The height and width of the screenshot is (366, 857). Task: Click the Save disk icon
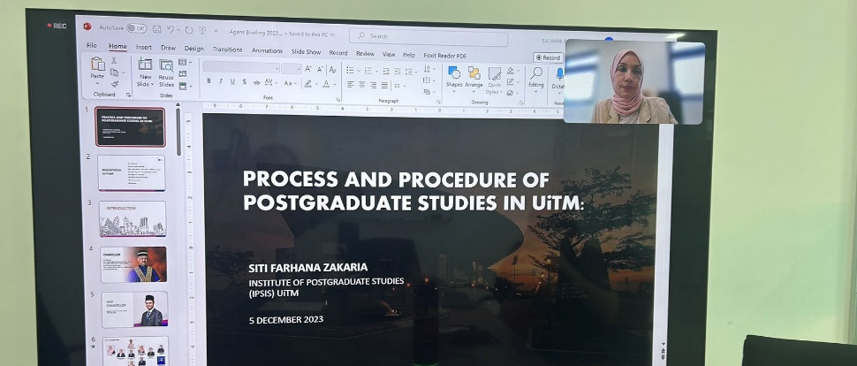click(x=157, y=28)
